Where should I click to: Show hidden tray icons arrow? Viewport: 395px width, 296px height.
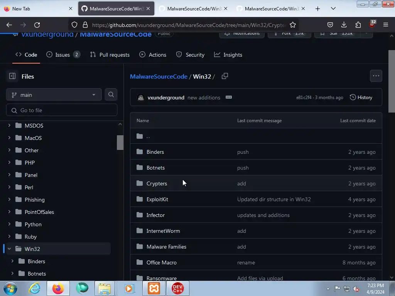pyautogui.click(x=328, y=289)
